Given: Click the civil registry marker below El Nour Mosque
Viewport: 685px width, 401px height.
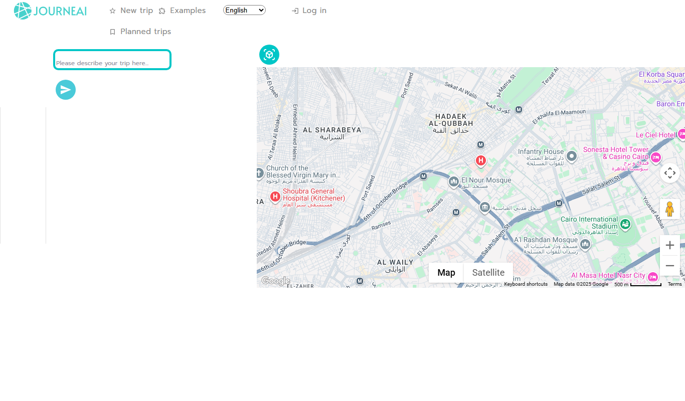Looking at the screenshot, I should pos(484,207).
